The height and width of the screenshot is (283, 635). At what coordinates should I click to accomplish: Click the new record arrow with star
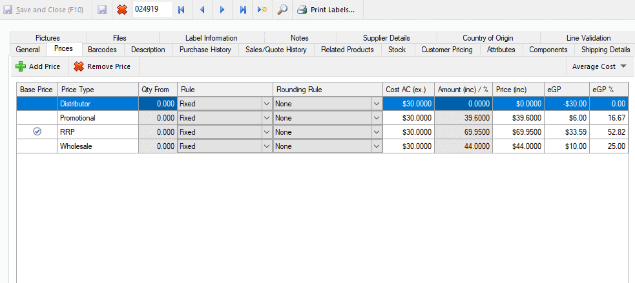pyautogui.click(x=262, y=10)
